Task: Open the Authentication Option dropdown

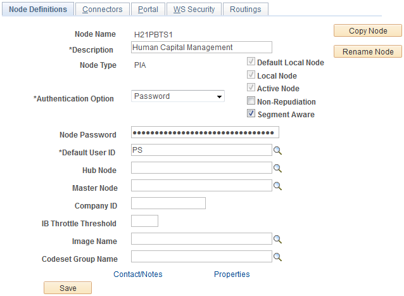Action: (178, 96)
